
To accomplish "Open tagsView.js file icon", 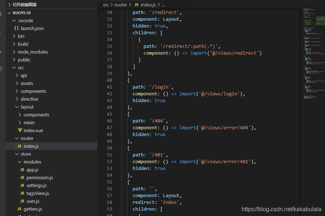I will [x=23, y=193].
